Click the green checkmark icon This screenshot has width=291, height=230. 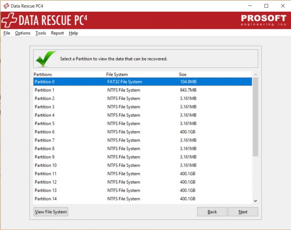46,59
